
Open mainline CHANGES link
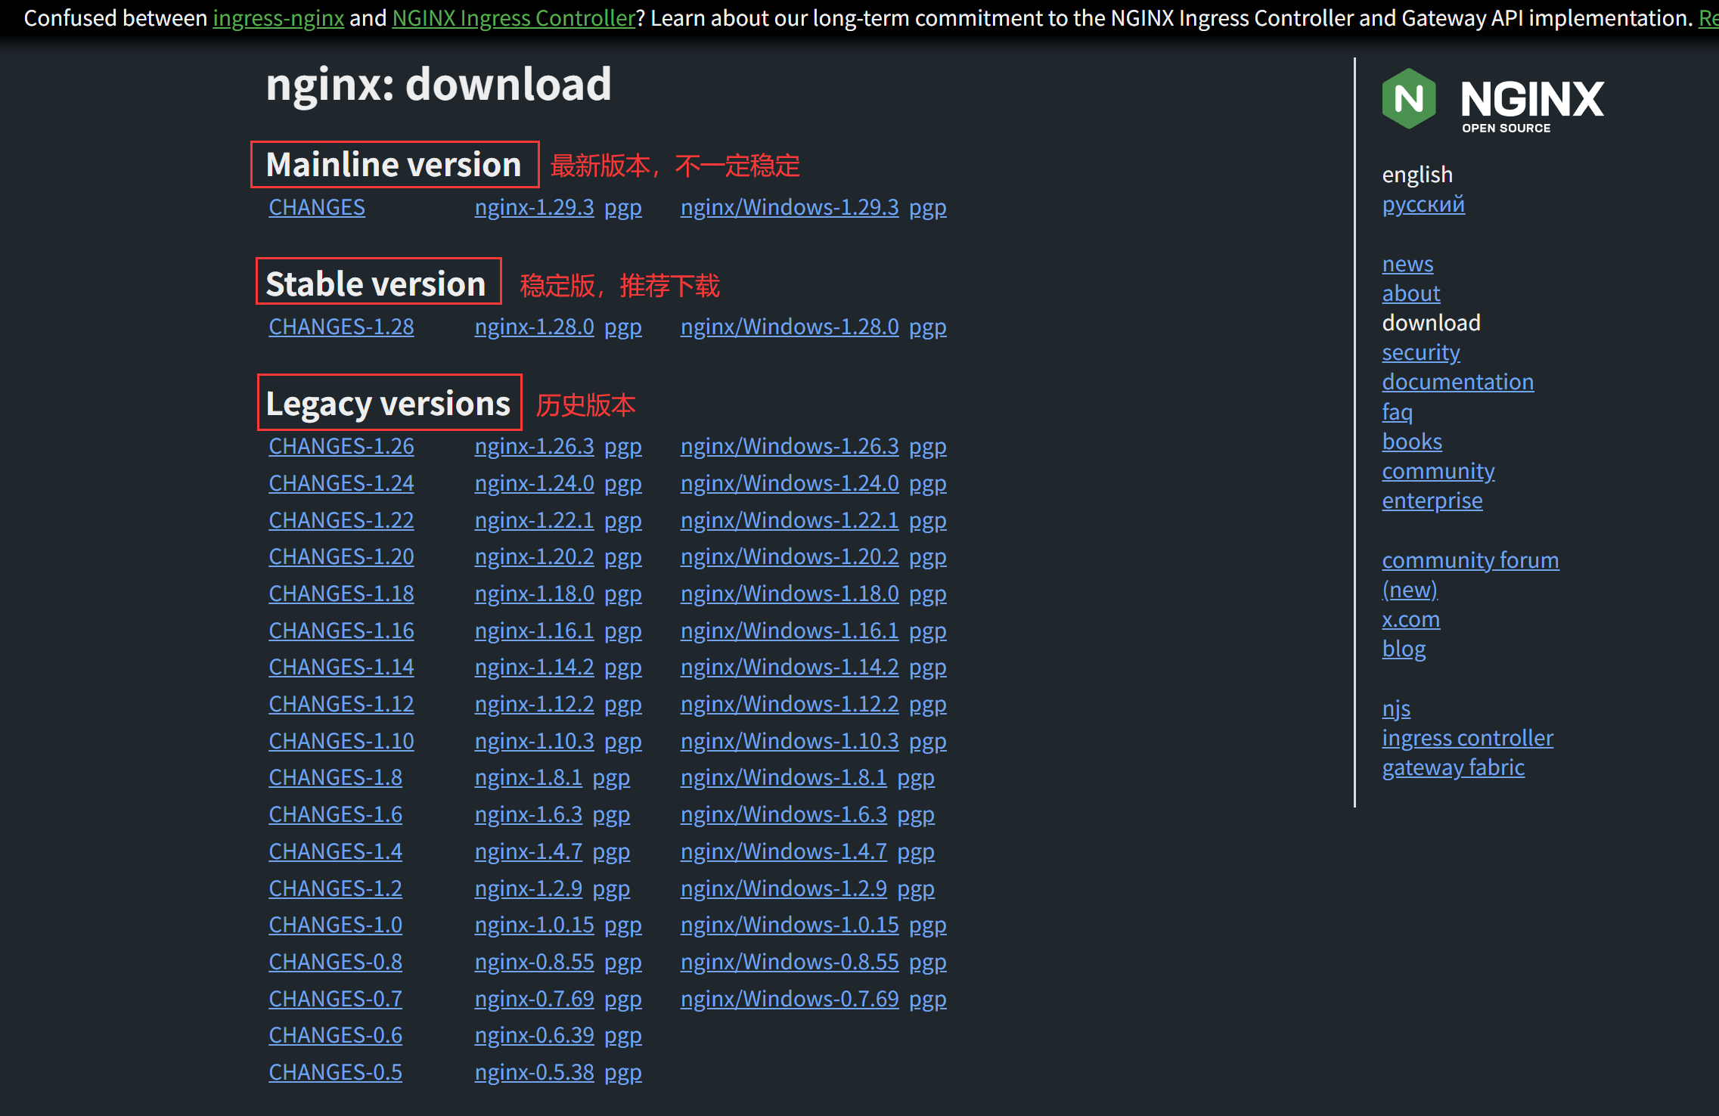click(317, 207)
